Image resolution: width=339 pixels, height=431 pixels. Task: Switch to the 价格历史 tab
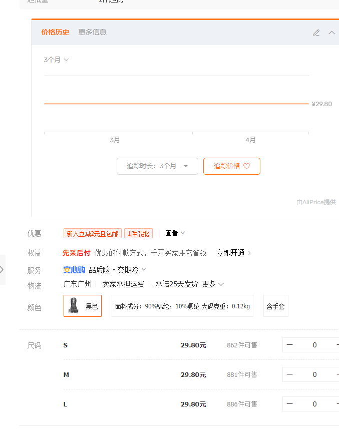coord(55,32)
